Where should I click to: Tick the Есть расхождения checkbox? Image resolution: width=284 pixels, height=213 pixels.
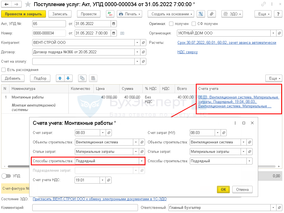pyautogui.click(x=4, y=70)
